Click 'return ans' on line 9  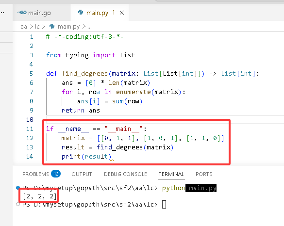(x=81, y=111)
